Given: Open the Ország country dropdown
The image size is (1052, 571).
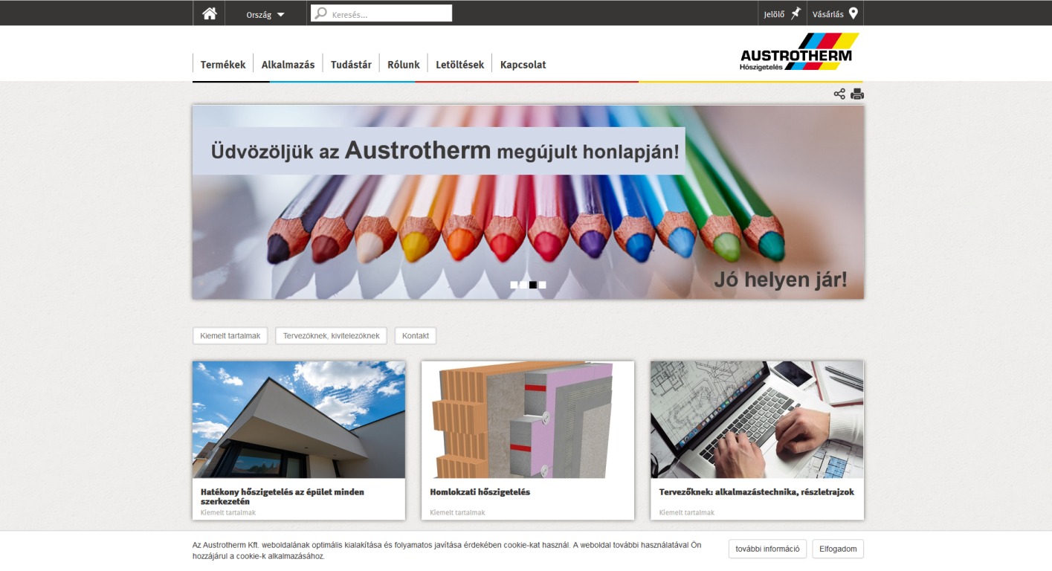Looking at the screenshot, I should click(265, 14).
